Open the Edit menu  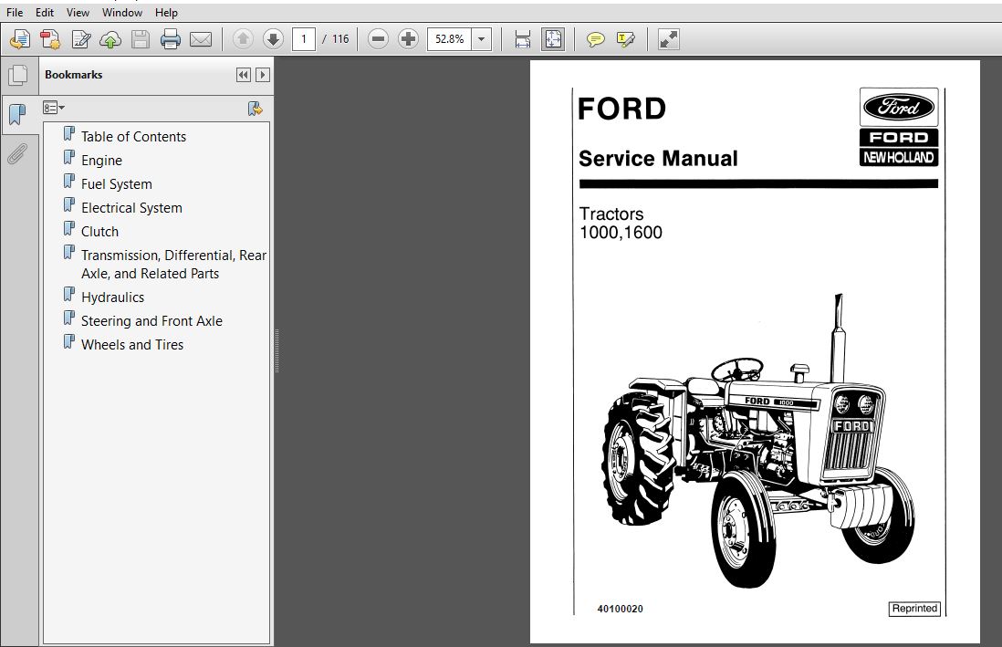coord(45,13)
